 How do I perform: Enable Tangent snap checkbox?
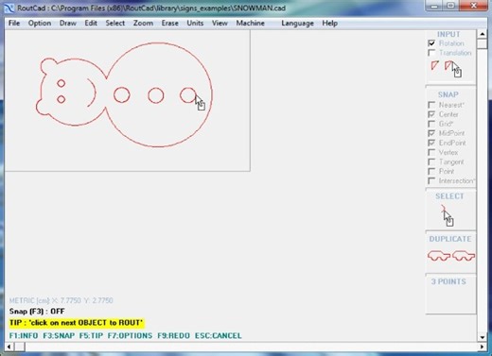click(x=431, y=161)
